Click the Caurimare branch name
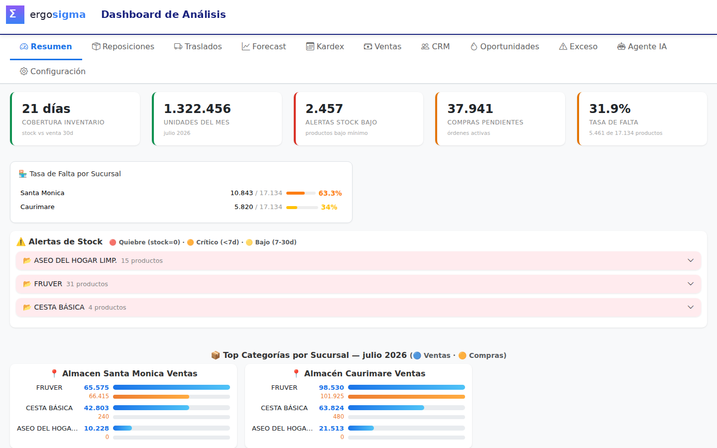Screen dimensions: 717x448 [37, 207]
